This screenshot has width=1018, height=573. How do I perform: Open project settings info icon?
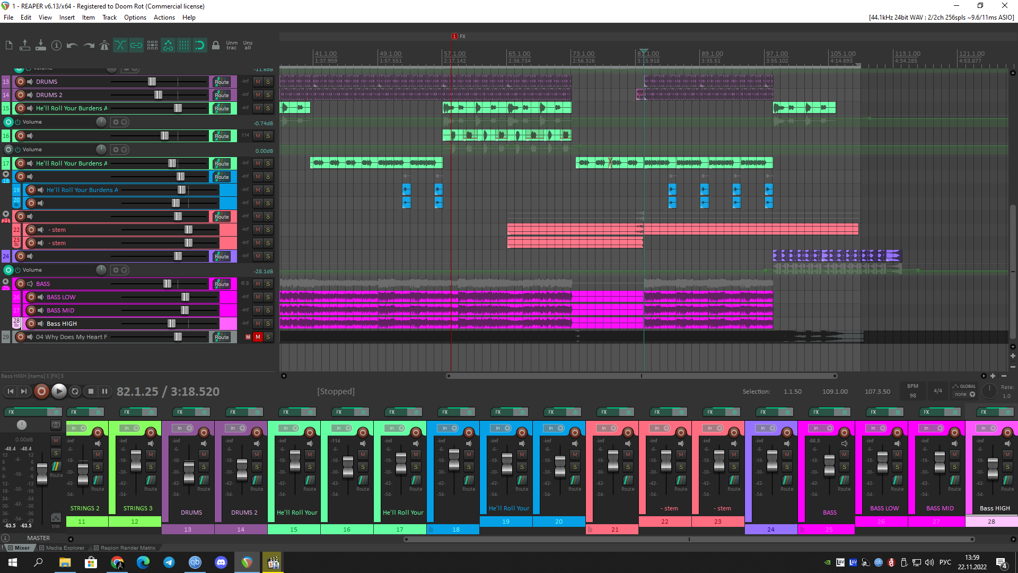57,46
